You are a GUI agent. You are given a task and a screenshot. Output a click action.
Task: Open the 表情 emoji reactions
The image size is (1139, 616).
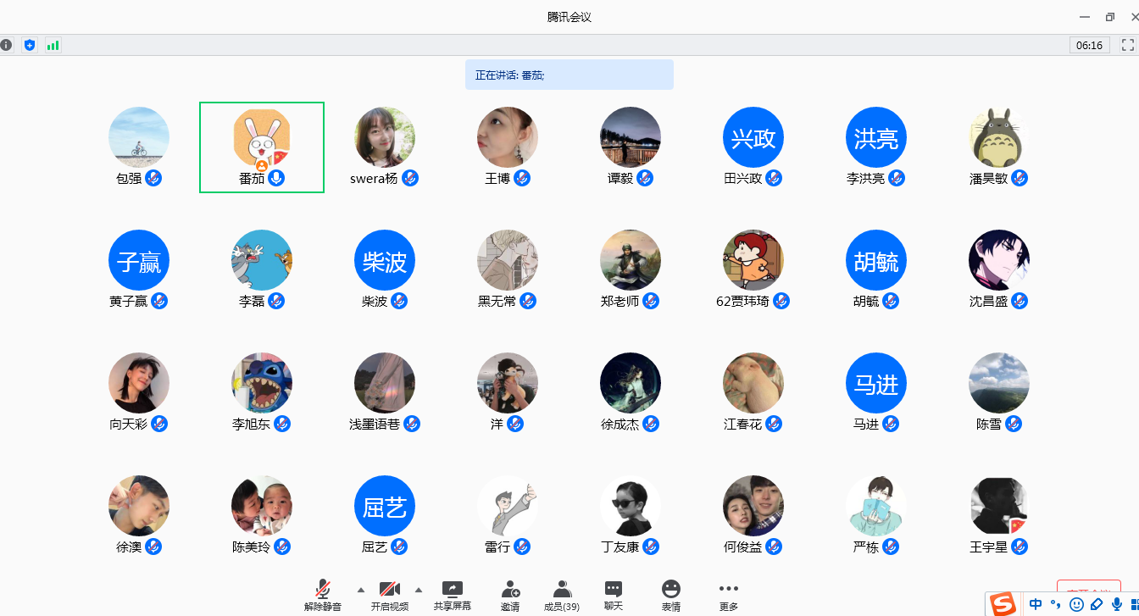tap(671, 595)
